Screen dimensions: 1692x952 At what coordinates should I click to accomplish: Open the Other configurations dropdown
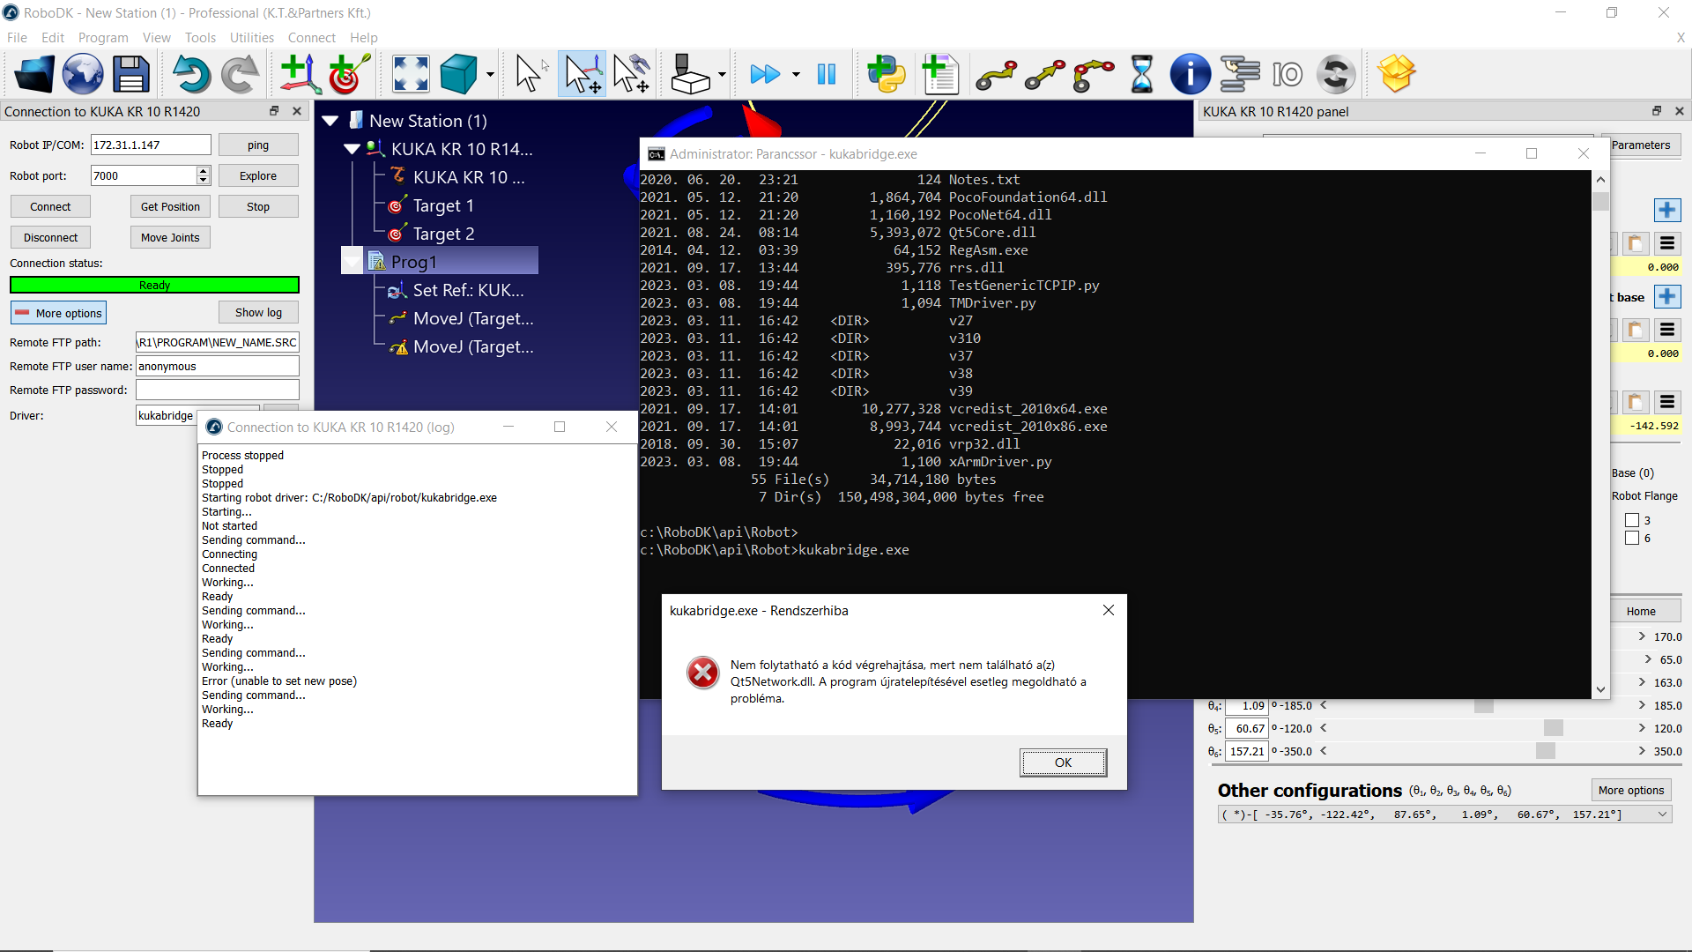1662,814
